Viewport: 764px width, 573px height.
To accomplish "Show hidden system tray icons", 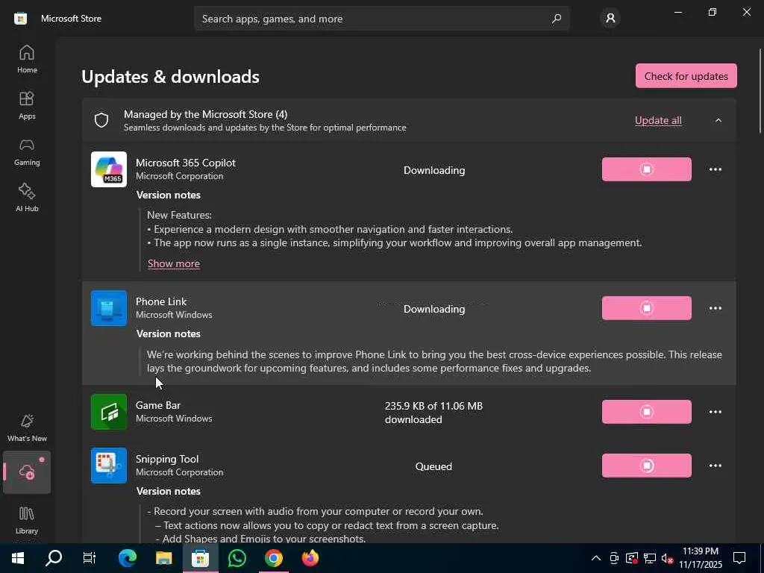I will (x=596, y=558).
